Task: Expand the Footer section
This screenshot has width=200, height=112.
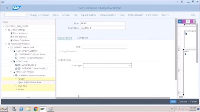Action: (x=16, y=89)
